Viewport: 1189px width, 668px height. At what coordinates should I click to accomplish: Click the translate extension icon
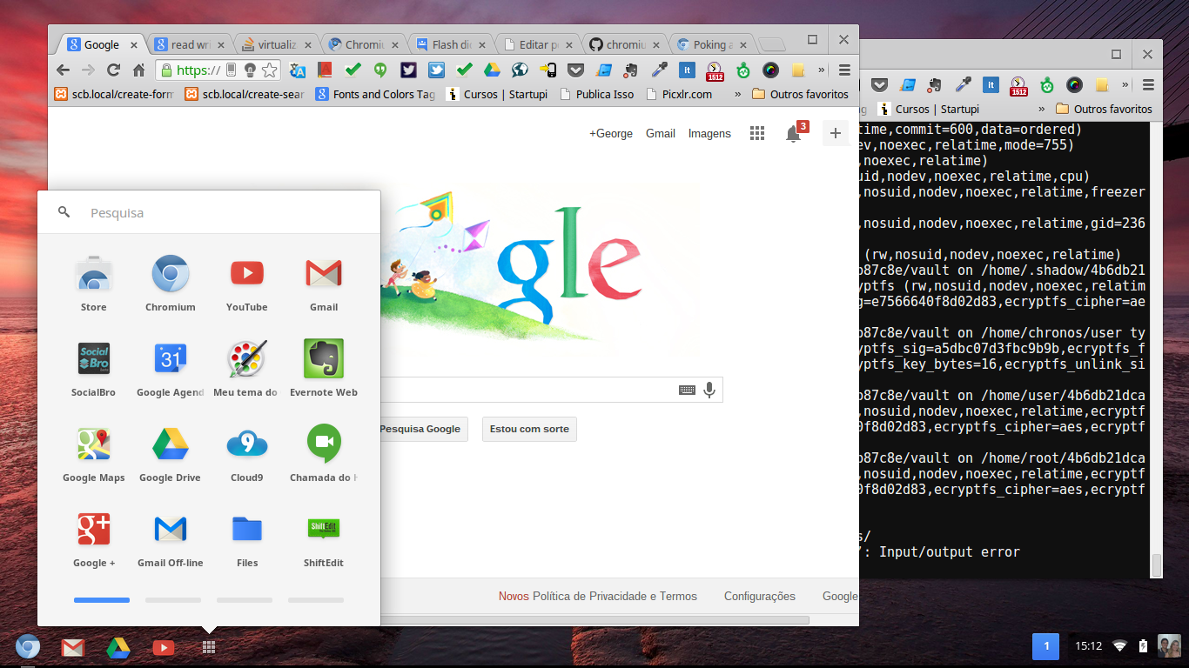click(x=297, y=70)
